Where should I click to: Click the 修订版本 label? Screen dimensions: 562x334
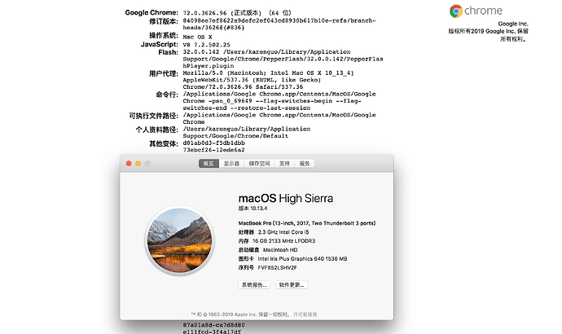coord(164,21)
